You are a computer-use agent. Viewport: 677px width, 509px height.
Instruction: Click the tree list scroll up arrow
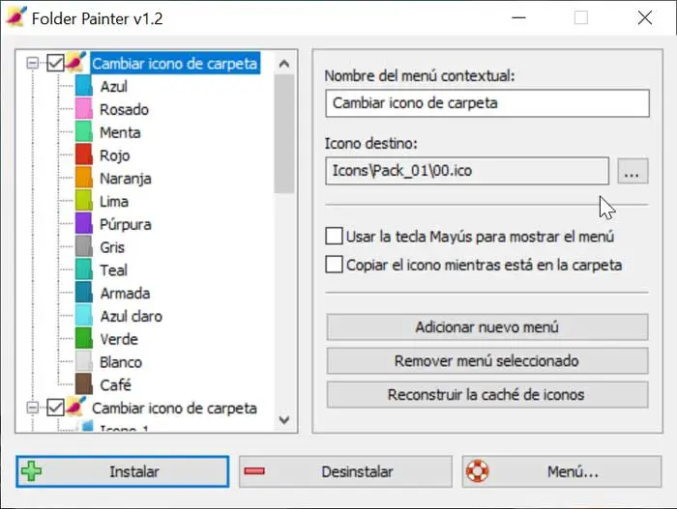tap(284, 64)
